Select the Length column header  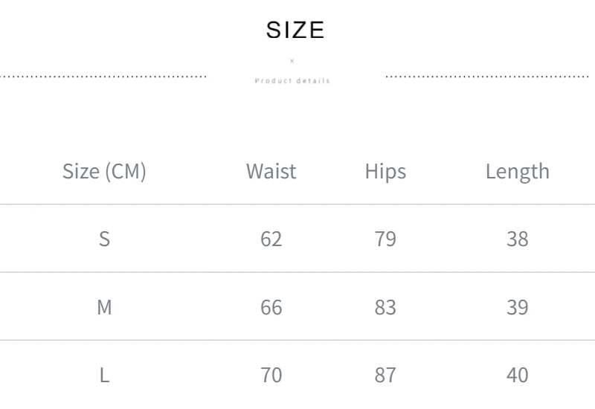coord(517,171)
